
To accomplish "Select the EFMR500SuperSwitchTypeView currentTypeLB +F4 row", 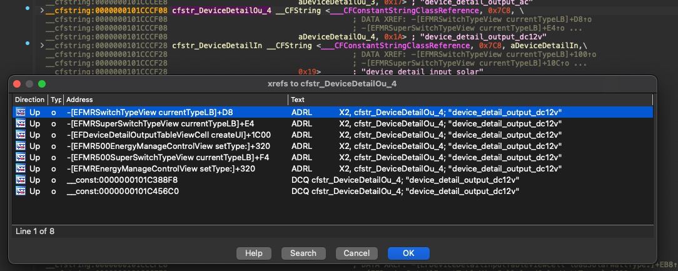I will coord(333,157).
